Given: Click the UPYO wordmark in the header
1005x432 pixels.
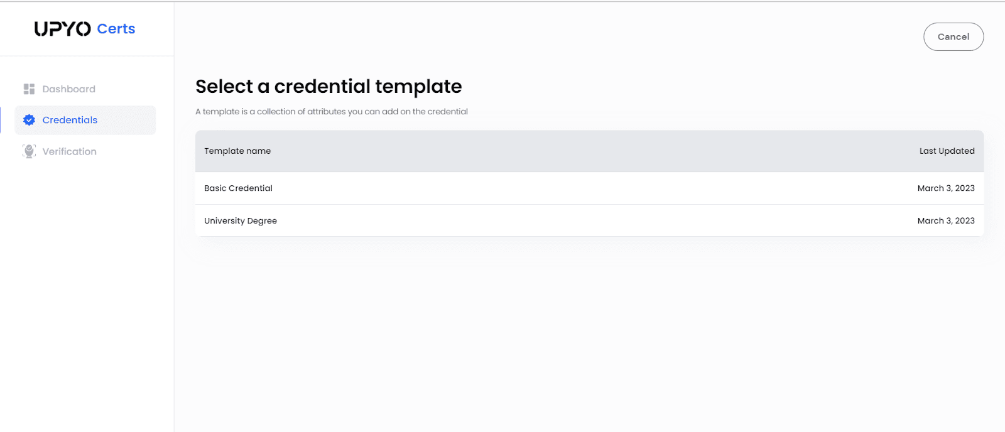Looking at the screenshot, I should tap(63, 29).
